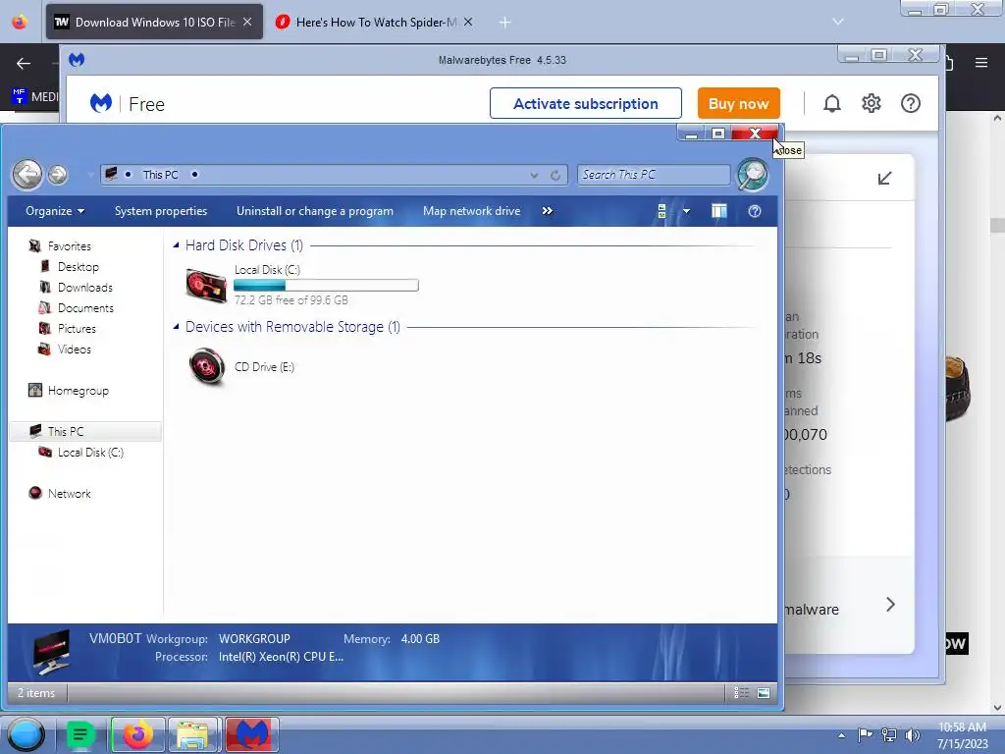Image resolution: width=1005 pixels, height=754 pixels.
Task: Select Homegroup in the navigation pane
Action: [79, 391]
